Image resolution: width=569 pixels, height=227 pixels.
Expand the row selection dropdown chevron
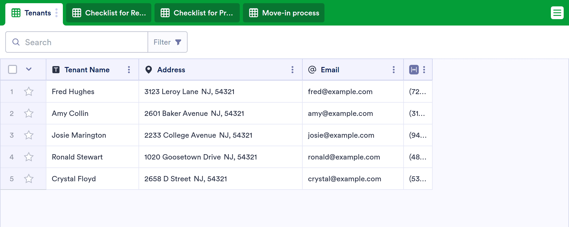[x=29, y=69]
